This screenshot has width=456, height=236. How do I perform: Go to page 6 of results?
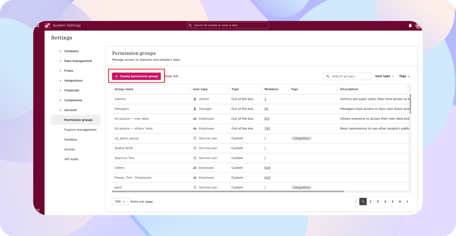[x=400, y=202]
